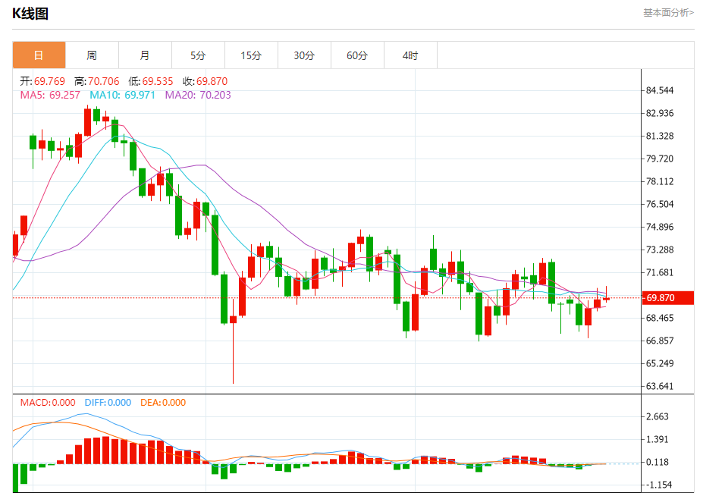Select the 日 daily chart tab

click(39, 55)
